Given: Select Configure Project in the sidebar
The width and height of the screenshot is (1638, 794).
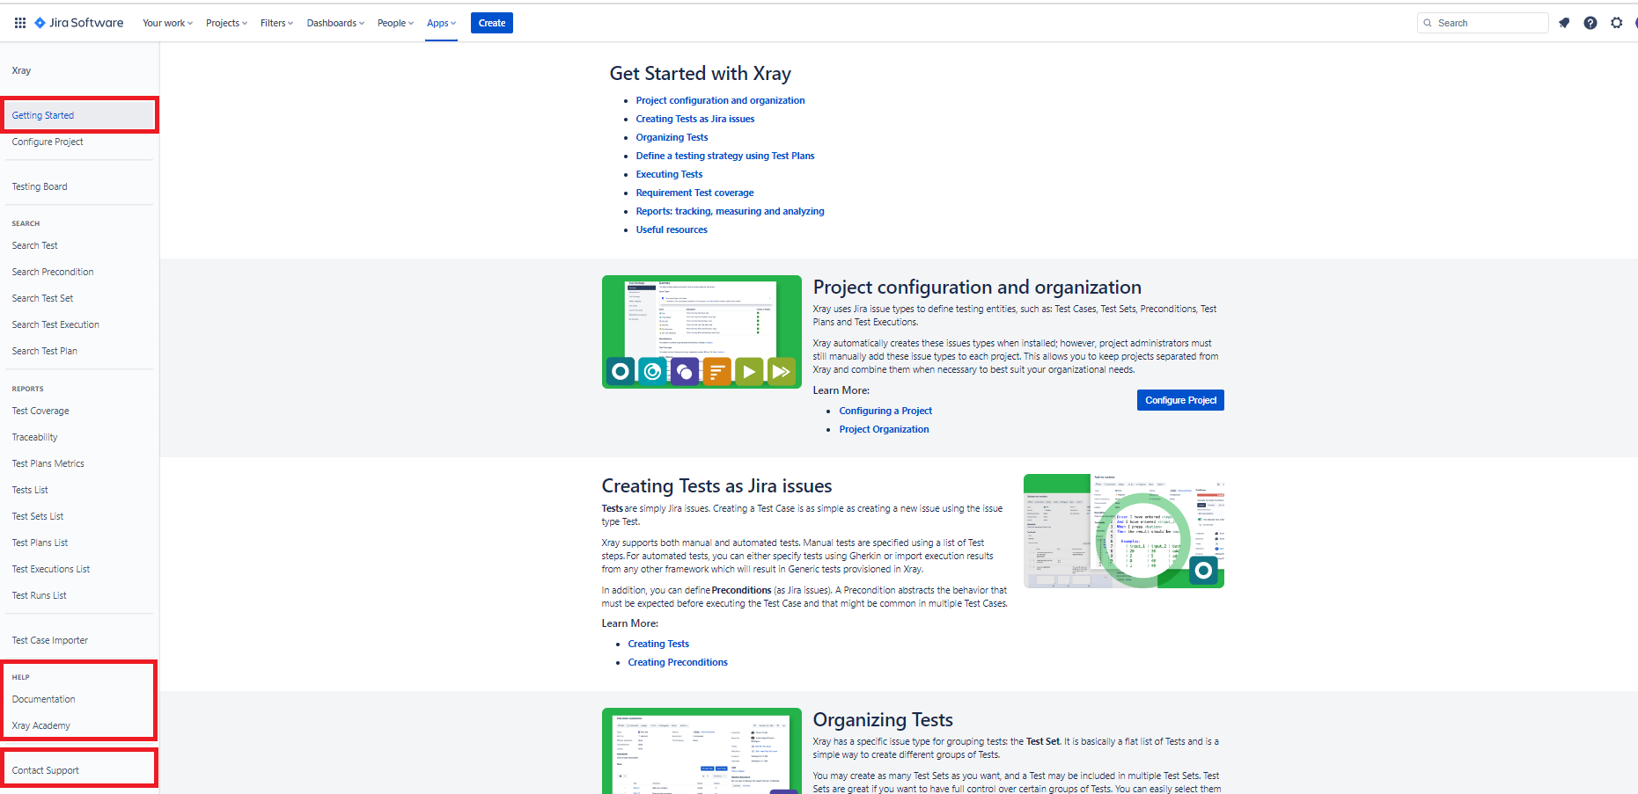Looking at the screenshot, I should pos(48,142).
